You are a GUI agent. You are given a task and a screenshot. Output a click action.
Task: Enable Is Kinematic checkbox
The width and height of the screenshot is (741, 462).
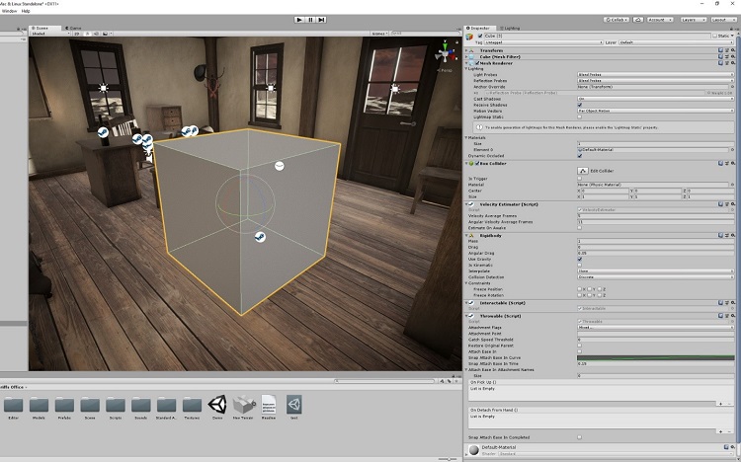(580, 265)
